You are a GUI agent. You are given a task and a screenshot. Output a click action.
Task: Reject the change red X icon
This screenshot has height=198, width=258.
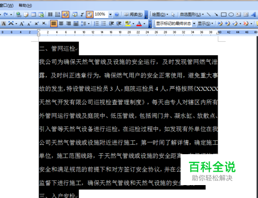pos(246,24)
